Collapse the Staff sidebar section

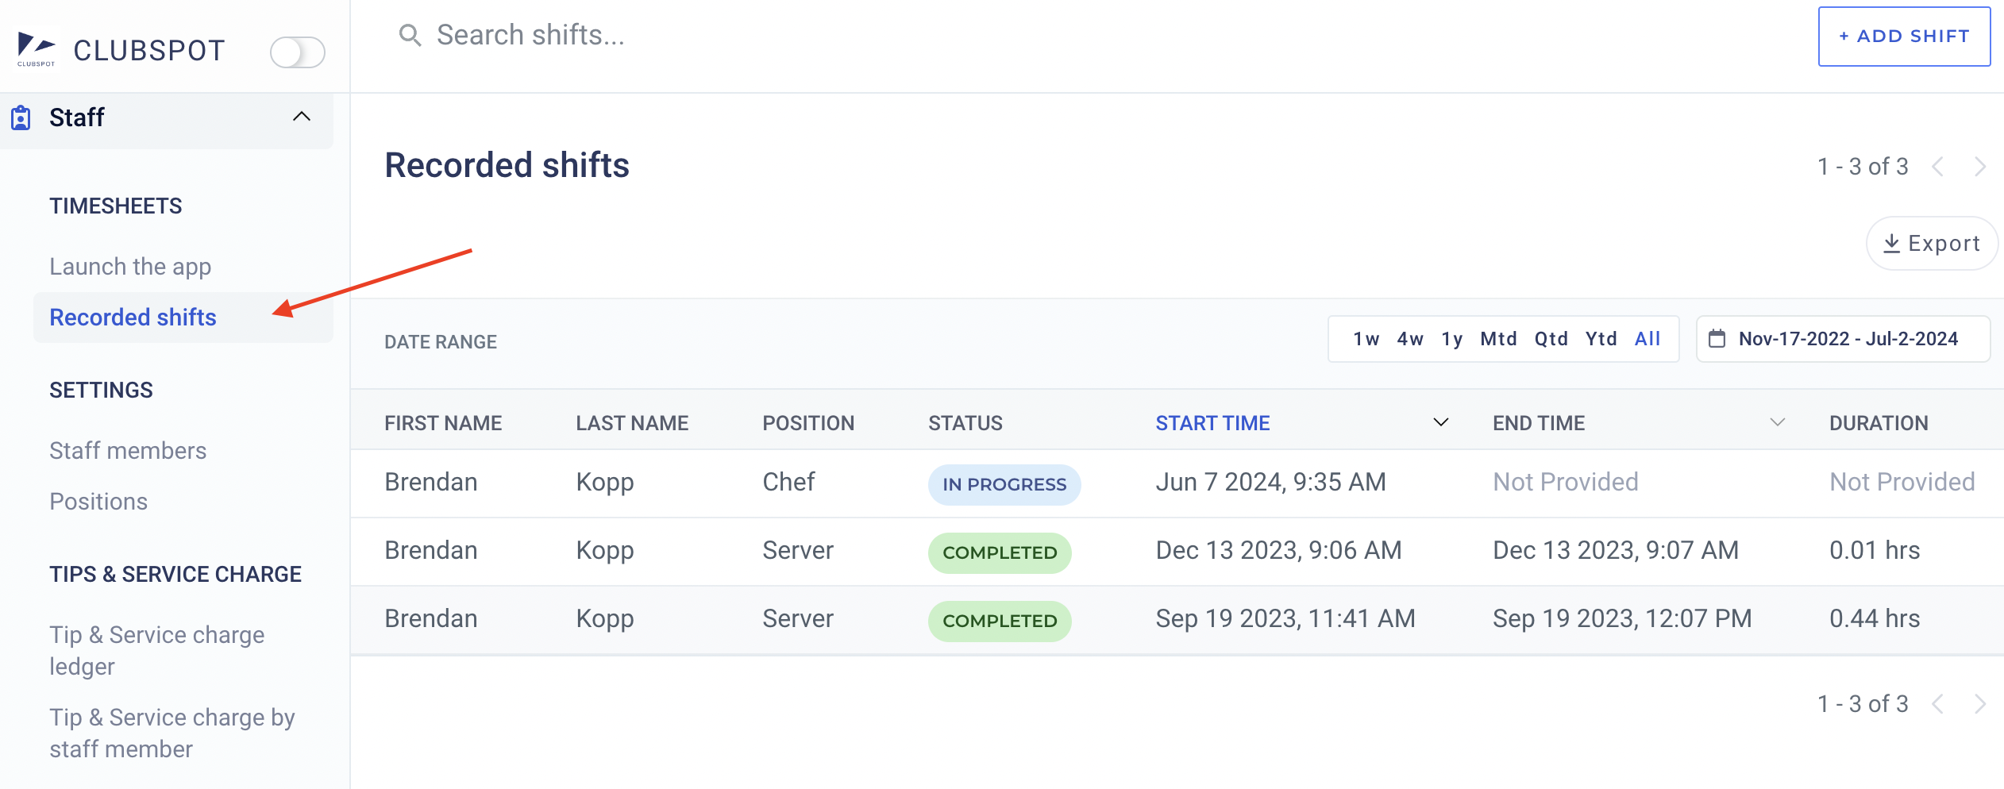[302, 117]
